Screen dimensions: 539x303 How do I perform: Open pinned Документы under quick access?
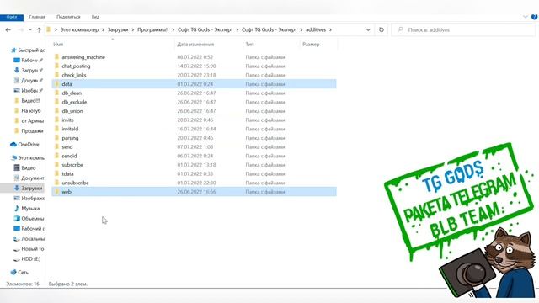pos(29,81)
